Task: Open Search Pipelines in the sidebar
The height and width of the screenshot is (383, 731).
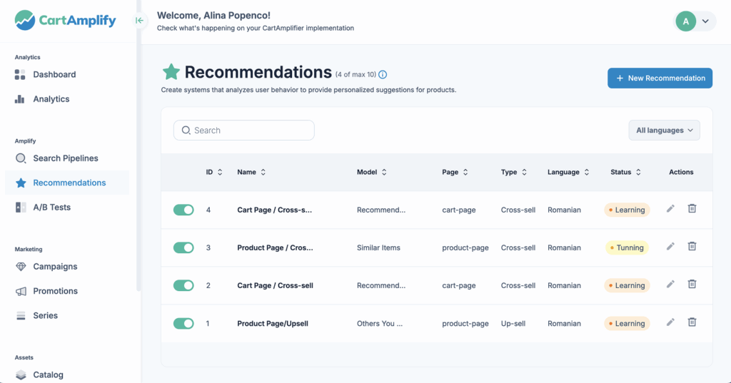Action: pos(65,158)
